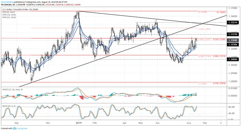
Task: Select the FX:USDCAD symbol text
Action: (6, 5)
